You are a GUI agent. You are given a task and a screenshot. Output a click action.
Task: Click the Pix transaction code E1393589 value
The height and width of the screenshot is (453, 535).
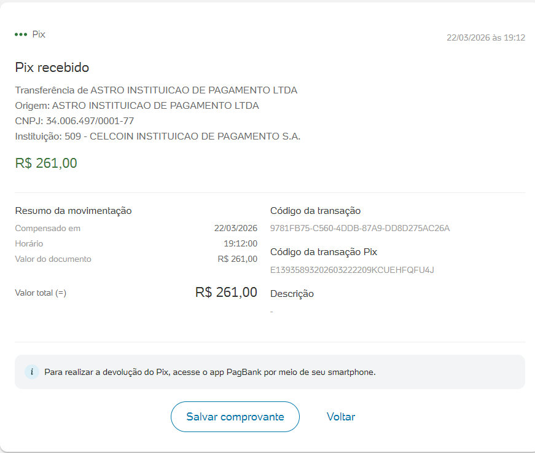pyautogui.click(x=352, y=270)
